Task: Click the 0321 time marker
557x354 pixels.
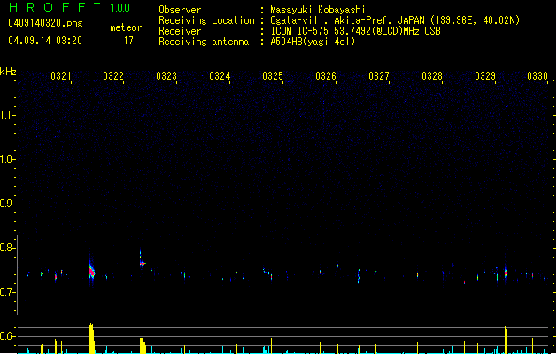Action: pyautogui.click(x=61, y=75)
